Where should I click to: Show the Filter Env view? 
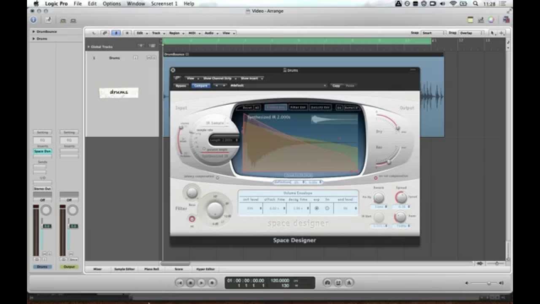[x=298, y=108]
